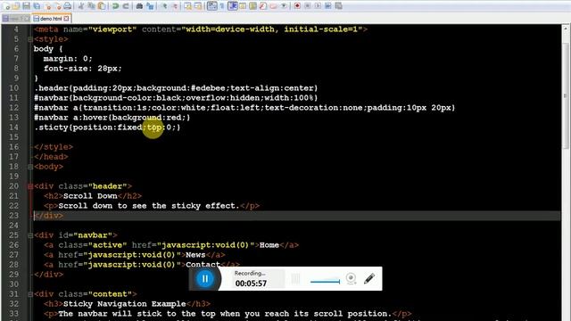The image size is (571, 321).
Task: Click the Synchronize Vertical Scrolling icon
Action: tap(188, 6)
